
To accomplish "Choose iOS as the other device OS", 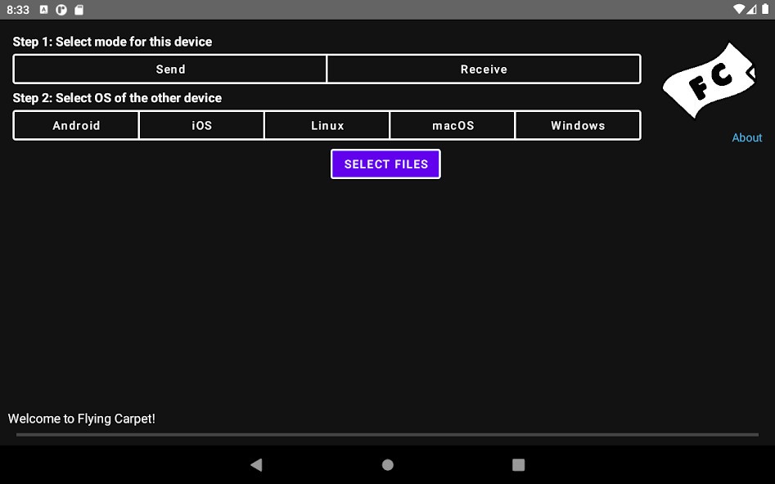I will (201, 125).
